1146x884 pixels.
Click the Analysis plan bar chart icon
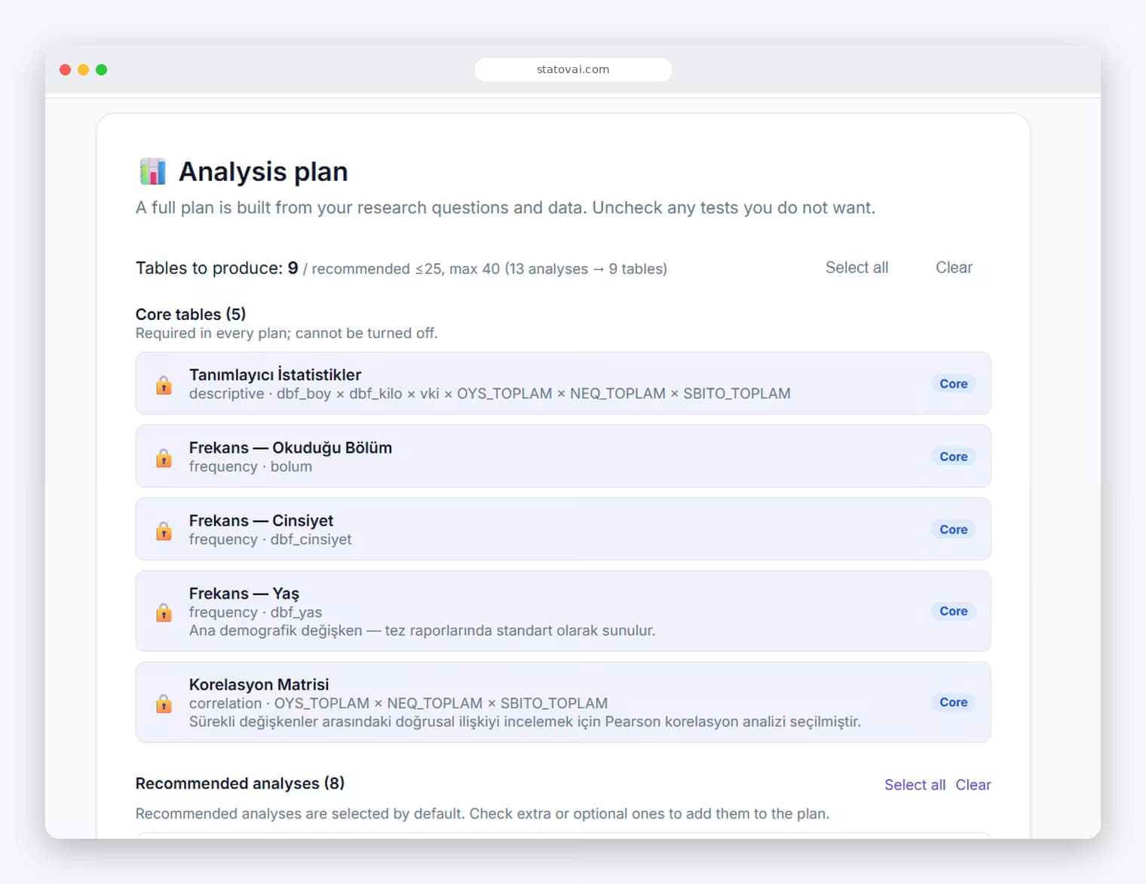pos(153,172)
